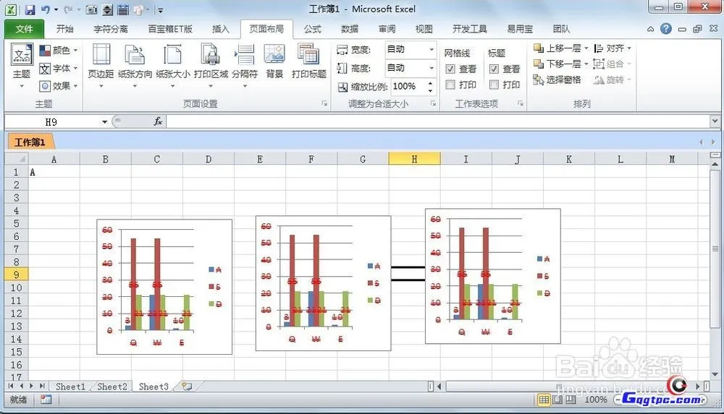Image resolution: width=724 pixels, height=414 pixels.
Task: Toggle the 网格线 查看 checkbox
Action: [450, 69]
